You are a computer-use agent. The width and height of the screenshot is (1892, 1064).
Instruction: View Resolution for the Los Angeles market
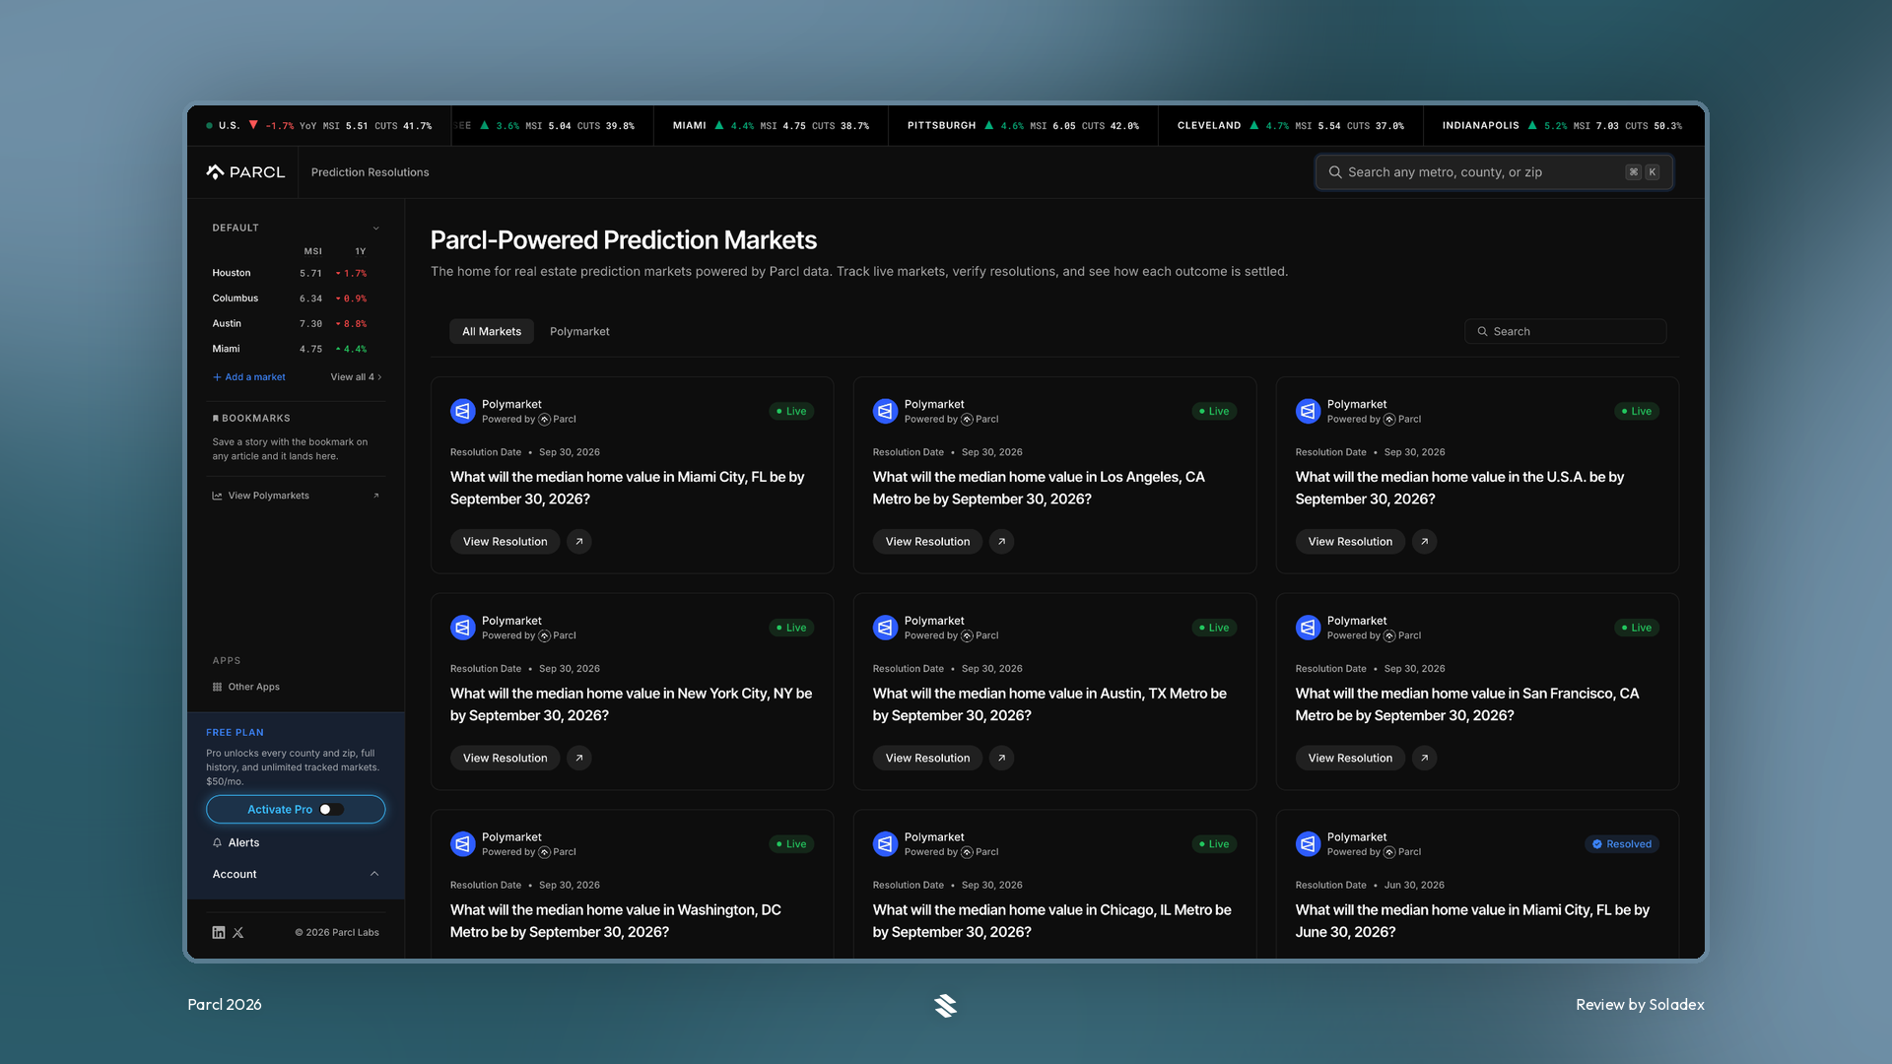click(927, 542)
